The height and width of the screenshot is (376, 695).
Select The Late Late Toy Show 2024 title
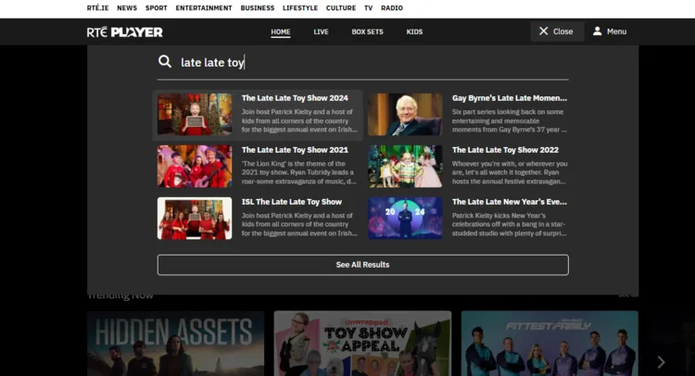coord(295,98)
